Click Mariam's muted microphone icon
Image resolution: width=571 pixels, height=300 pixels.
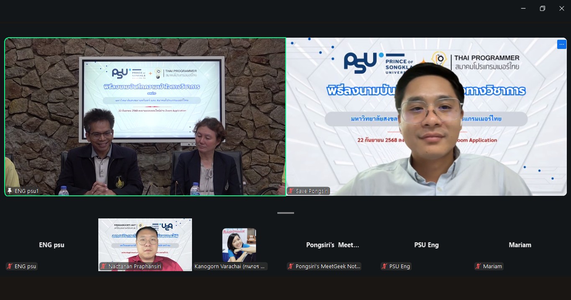pos(478,267)
